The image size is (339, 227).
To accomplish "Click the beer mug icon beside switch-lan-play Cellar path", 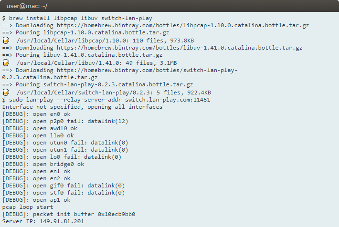I will click(x=6, y=92).
